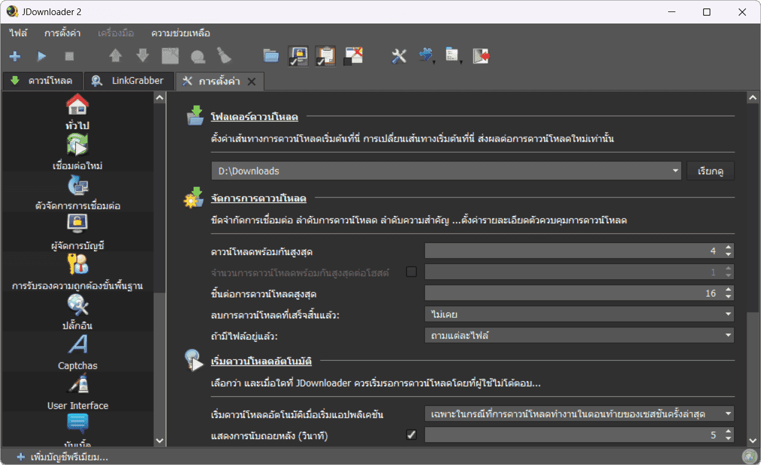Image resolution: width=761 pixels, height=465 pixels.
Task: Toggle the auto reconnect toolbar button
Action: click(353, 56)
